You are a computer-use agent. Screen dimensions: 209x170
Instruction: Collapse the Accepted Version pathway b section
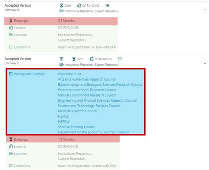(x=205, y=10)
